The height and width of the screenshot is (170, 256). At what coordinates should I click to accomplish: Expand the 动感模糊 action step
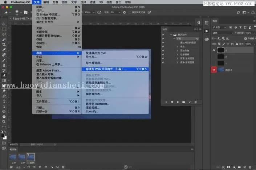pos(177,54)
